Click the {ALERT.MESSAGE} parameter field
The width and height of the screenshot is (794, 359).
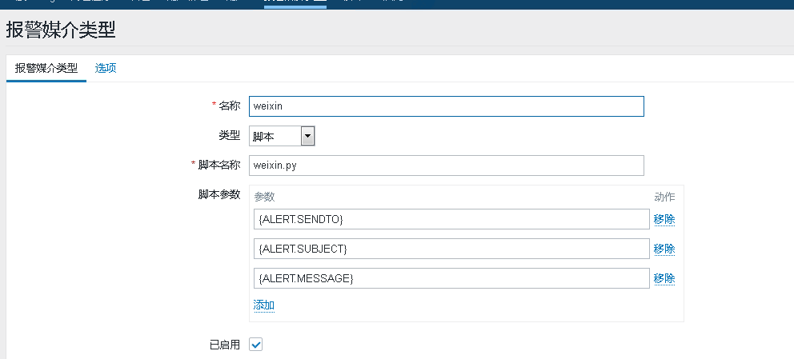pos(451,278)
